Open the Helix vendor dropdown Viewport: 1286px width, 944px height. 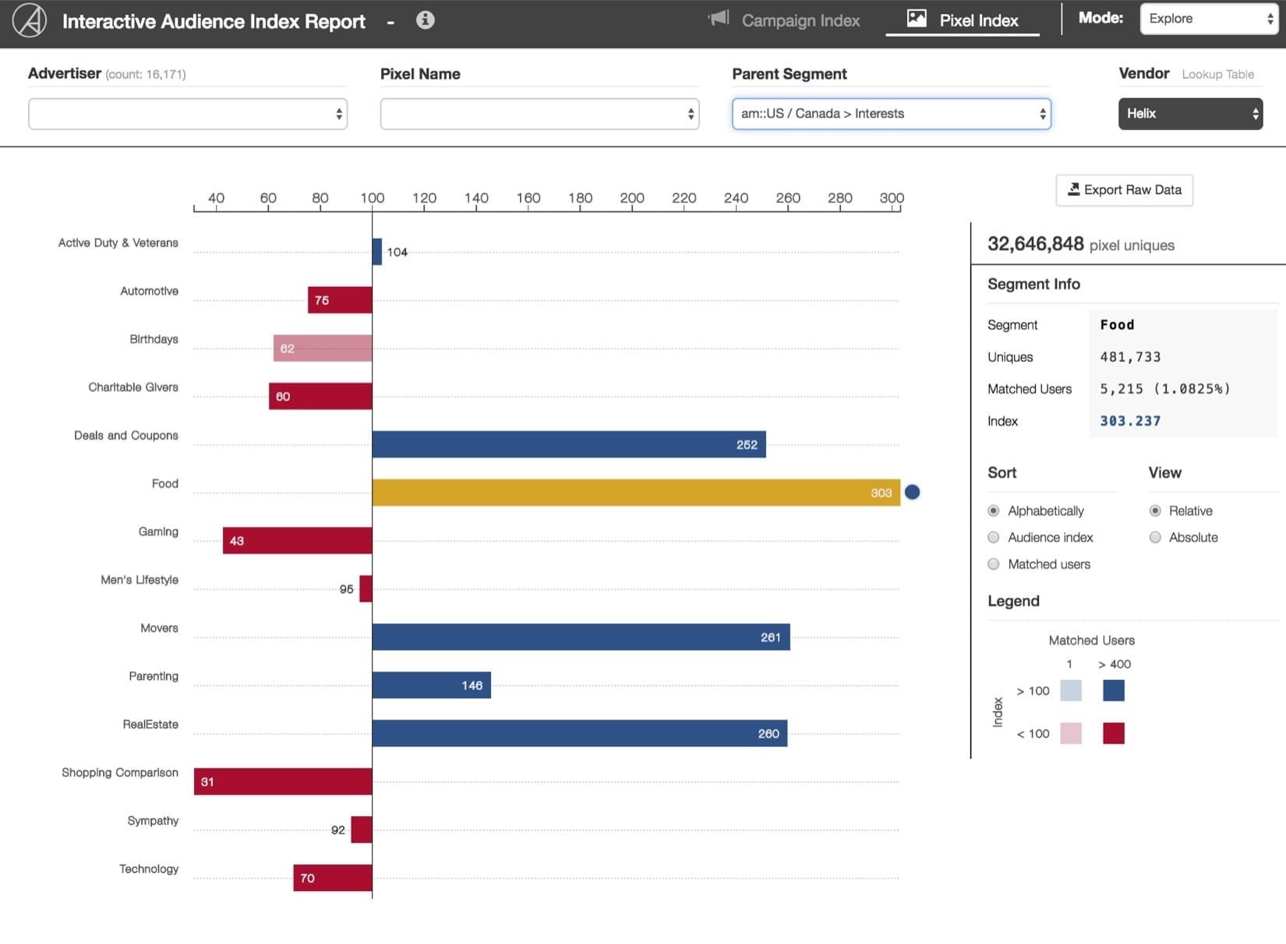[1189, 114]
